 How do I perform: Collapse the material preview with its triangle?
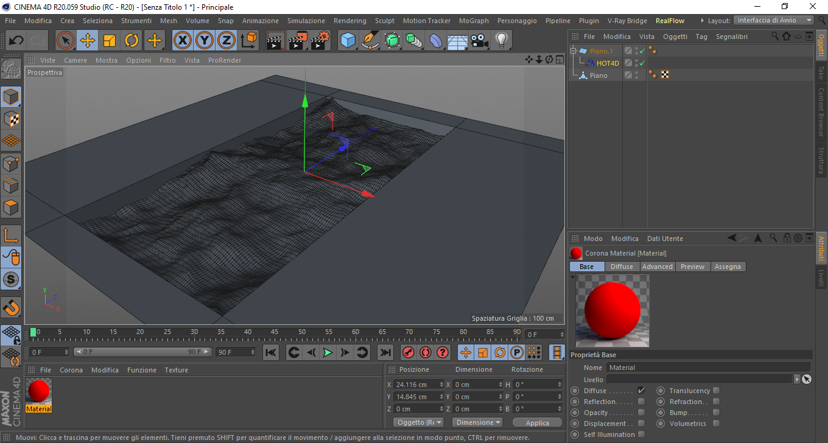(573, 277)
